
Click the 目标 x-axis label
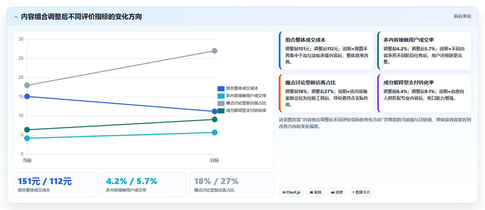point(215,160)
